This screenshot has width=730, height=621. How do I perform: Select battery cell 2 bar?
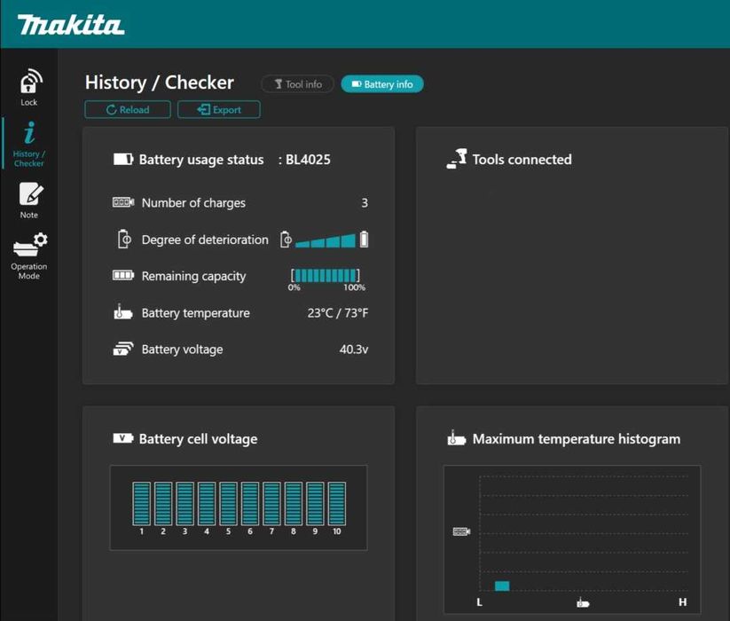coord(163,504)
